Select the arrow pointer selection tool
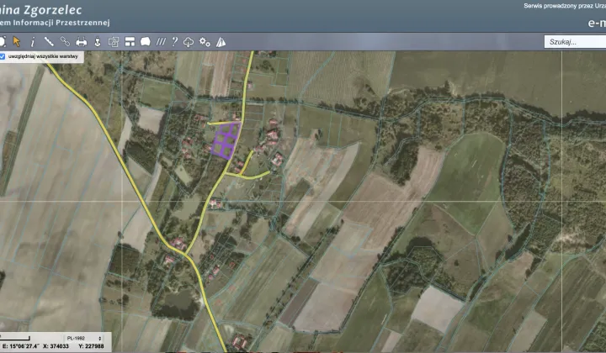 pos(16,42)
